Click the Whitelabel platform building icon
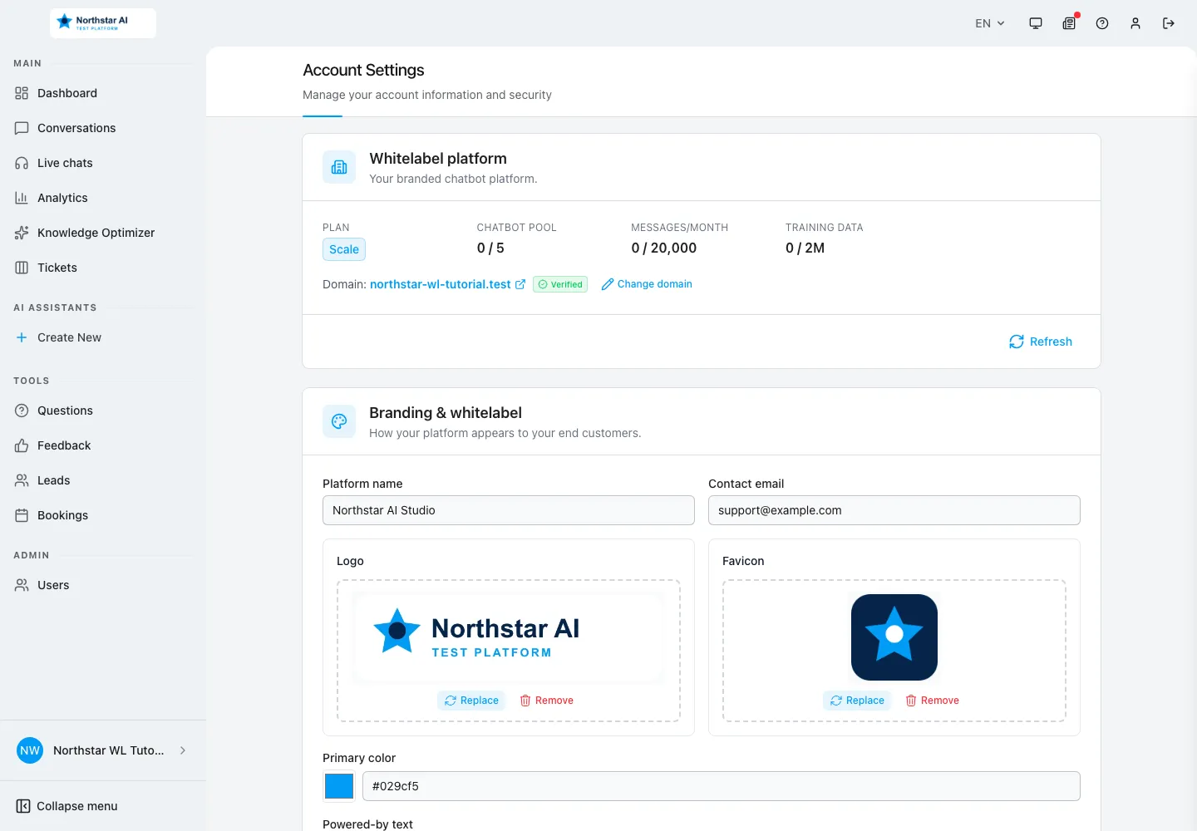The height and width of the screenshot is (831, 1197). click(x=339, y=167)
